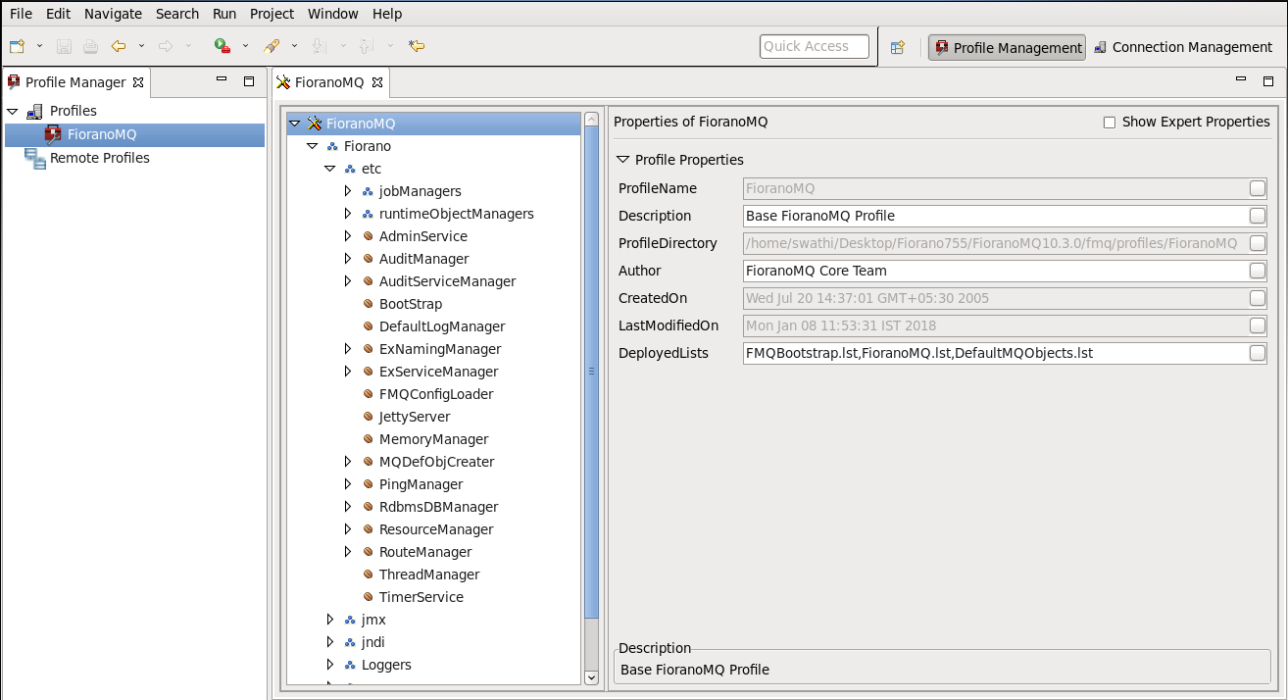Switch to Connection Management perspective
Viewport: 1288px width, 700px height.
pos(1183,47)
